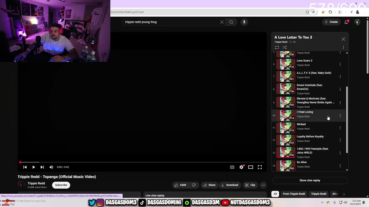Open the playlist header more options menu
Image resolution: width=369 pixels, height=207 pixels.
point(343,47)
